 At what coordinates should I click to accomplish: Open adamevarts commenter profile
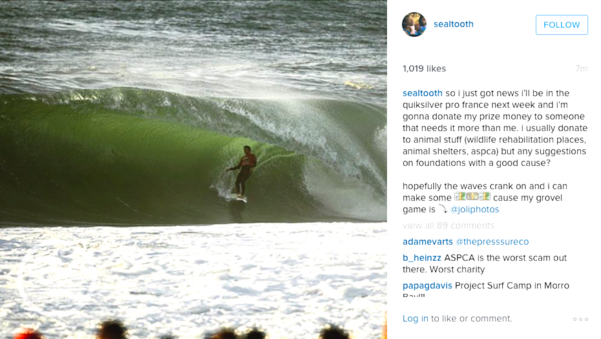(428, 242)
